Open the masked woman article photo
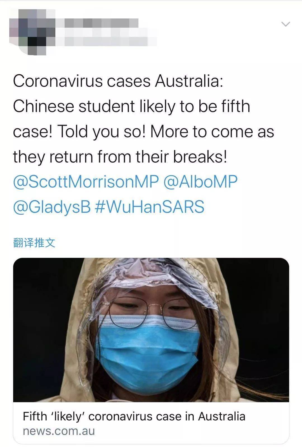The height and width of the screenshot is (447, 302). (x=151, y=330)
